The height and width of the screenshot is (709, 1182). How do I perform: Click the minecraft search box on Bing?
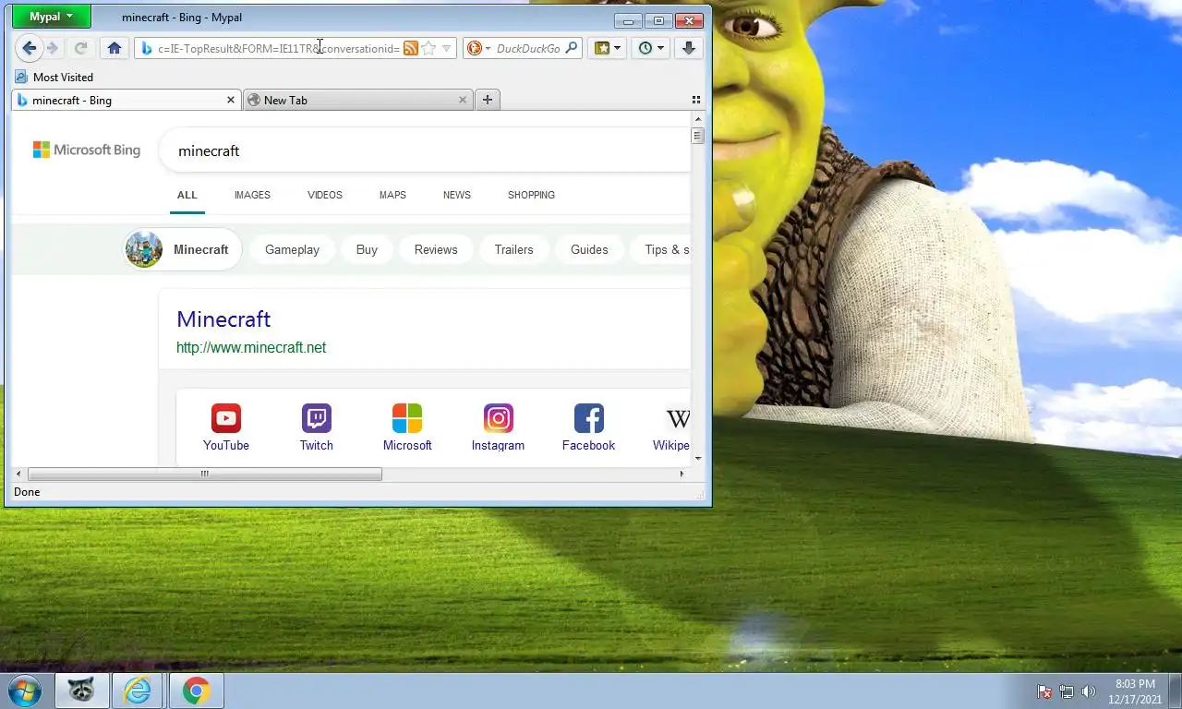coord(426,150)
